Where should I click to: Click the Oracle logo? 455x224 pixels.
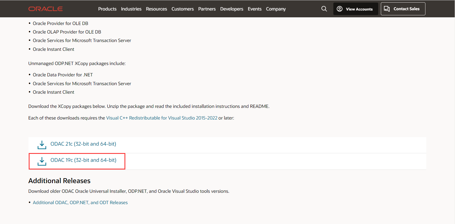pyautogui.click(x=45, y=9)
